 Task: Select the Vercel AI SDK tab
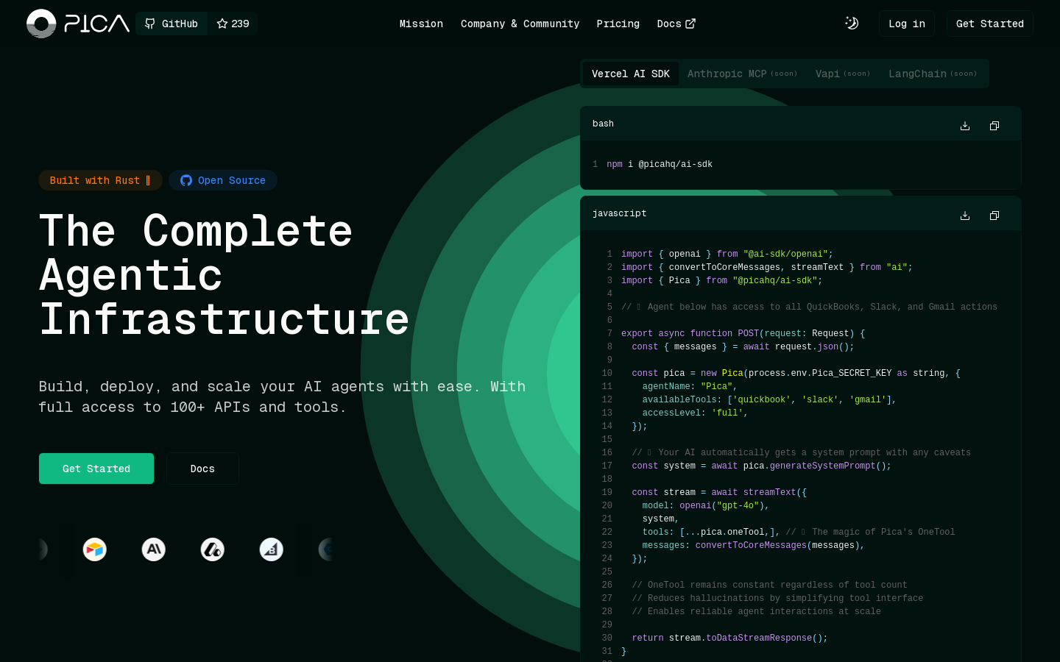(631, 74)
